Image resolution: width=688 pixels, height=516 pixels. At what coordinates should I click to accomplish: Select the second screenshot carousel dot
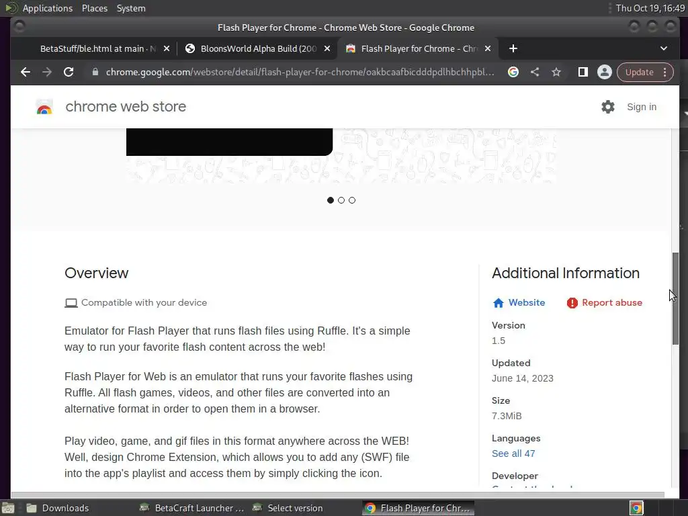click(341, 200)
